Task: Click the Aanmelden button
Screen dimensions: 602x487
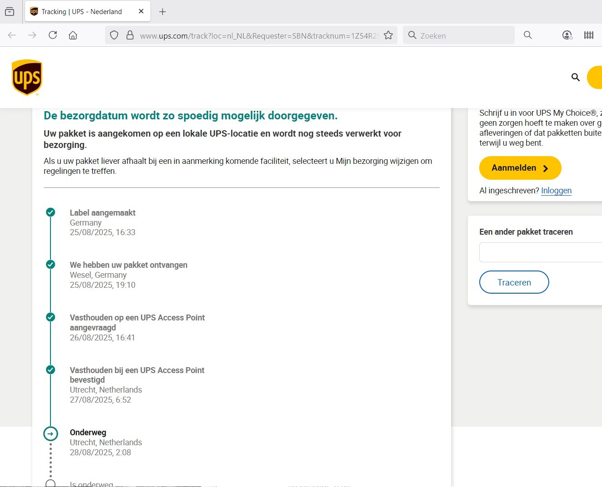Action: pos(520,168)
